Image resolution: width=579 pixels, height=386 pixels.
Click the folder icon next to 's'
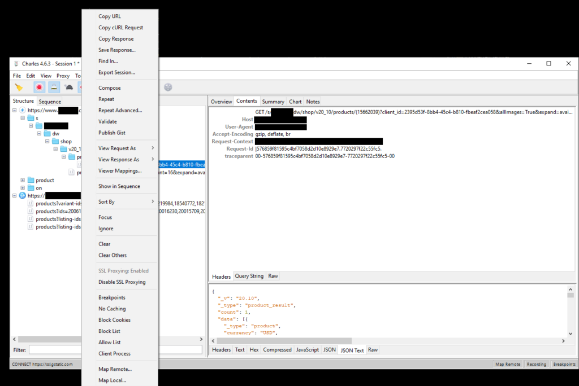tap(31, 118)
